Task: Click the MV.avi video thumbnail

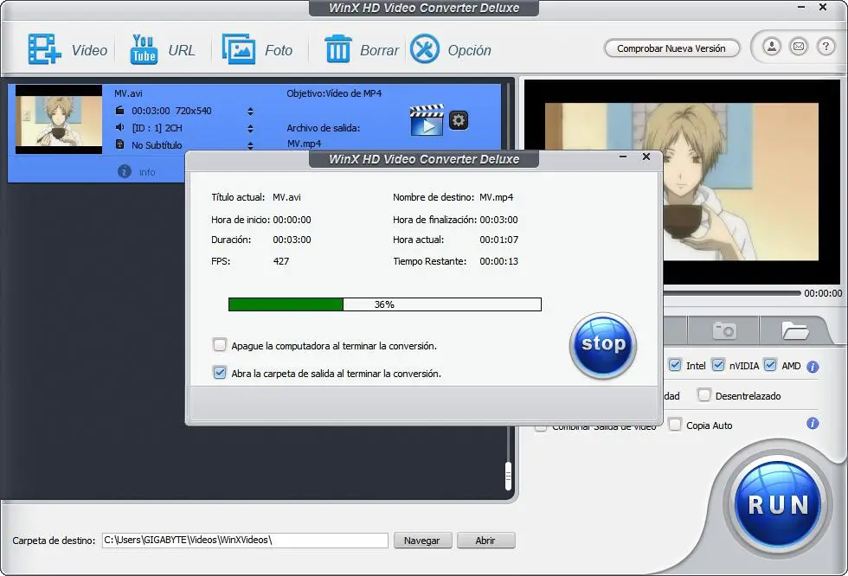Action: click(x=59, y=119)
